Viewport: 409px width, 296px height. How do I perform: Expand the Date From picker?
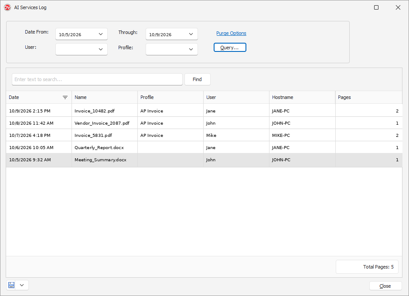click(101, 34)
